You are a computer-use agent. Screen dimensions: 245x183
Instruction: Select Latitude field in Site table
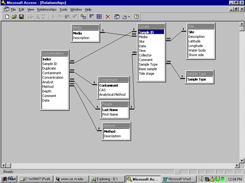pyautogui.click(x=201, y=41)
